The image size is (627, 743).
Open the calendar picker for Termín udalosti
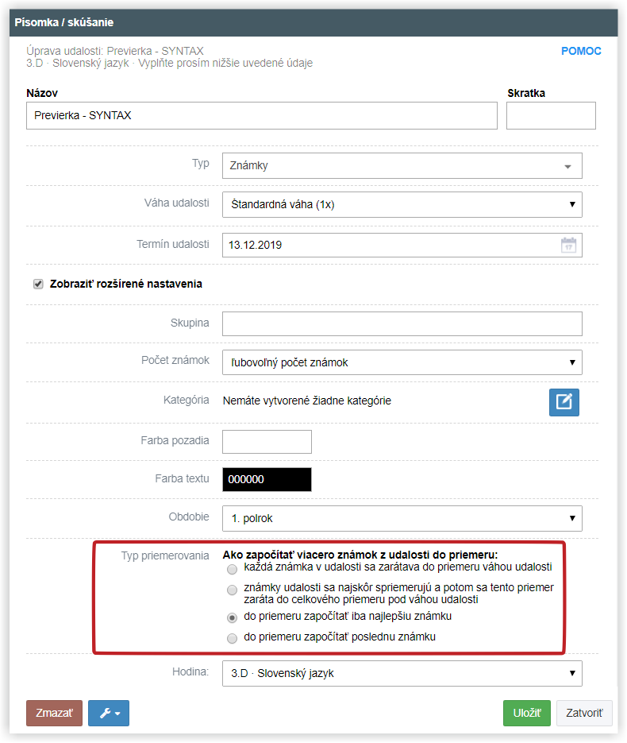(568, 245)
